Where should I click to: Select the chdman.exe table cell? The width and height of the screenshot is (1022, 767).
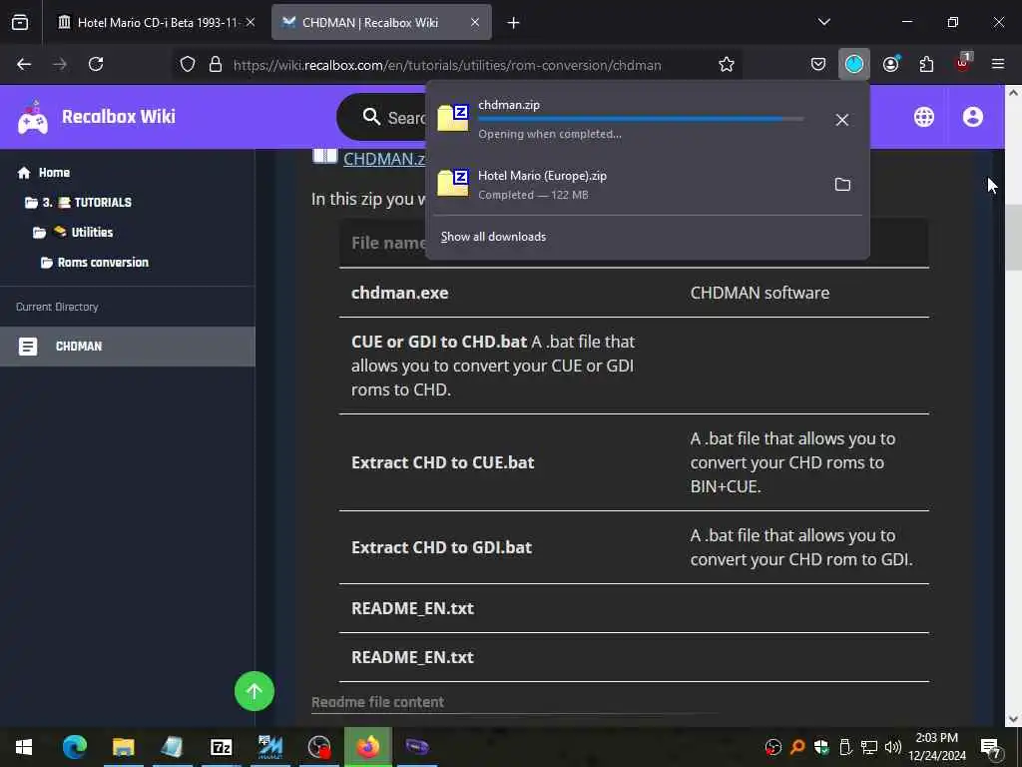click(399, 293)
